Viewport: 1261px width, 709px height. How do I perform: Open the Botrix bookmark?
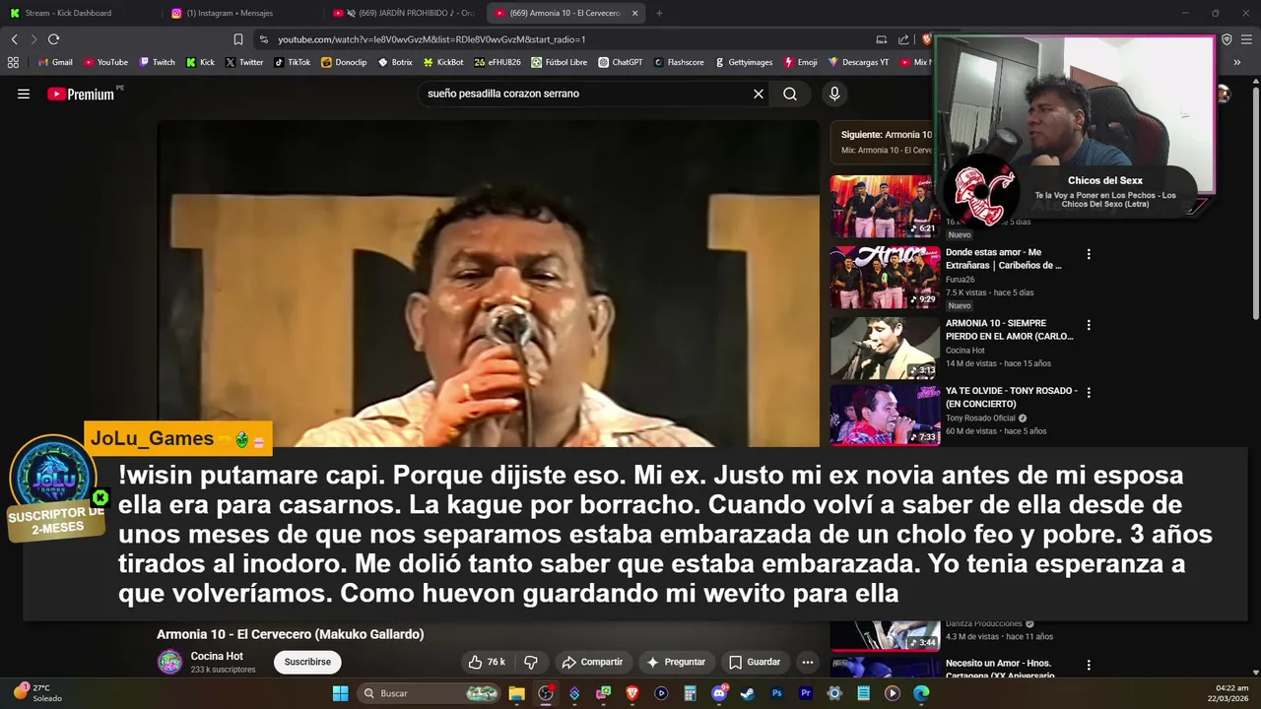[x=395, y=62]
